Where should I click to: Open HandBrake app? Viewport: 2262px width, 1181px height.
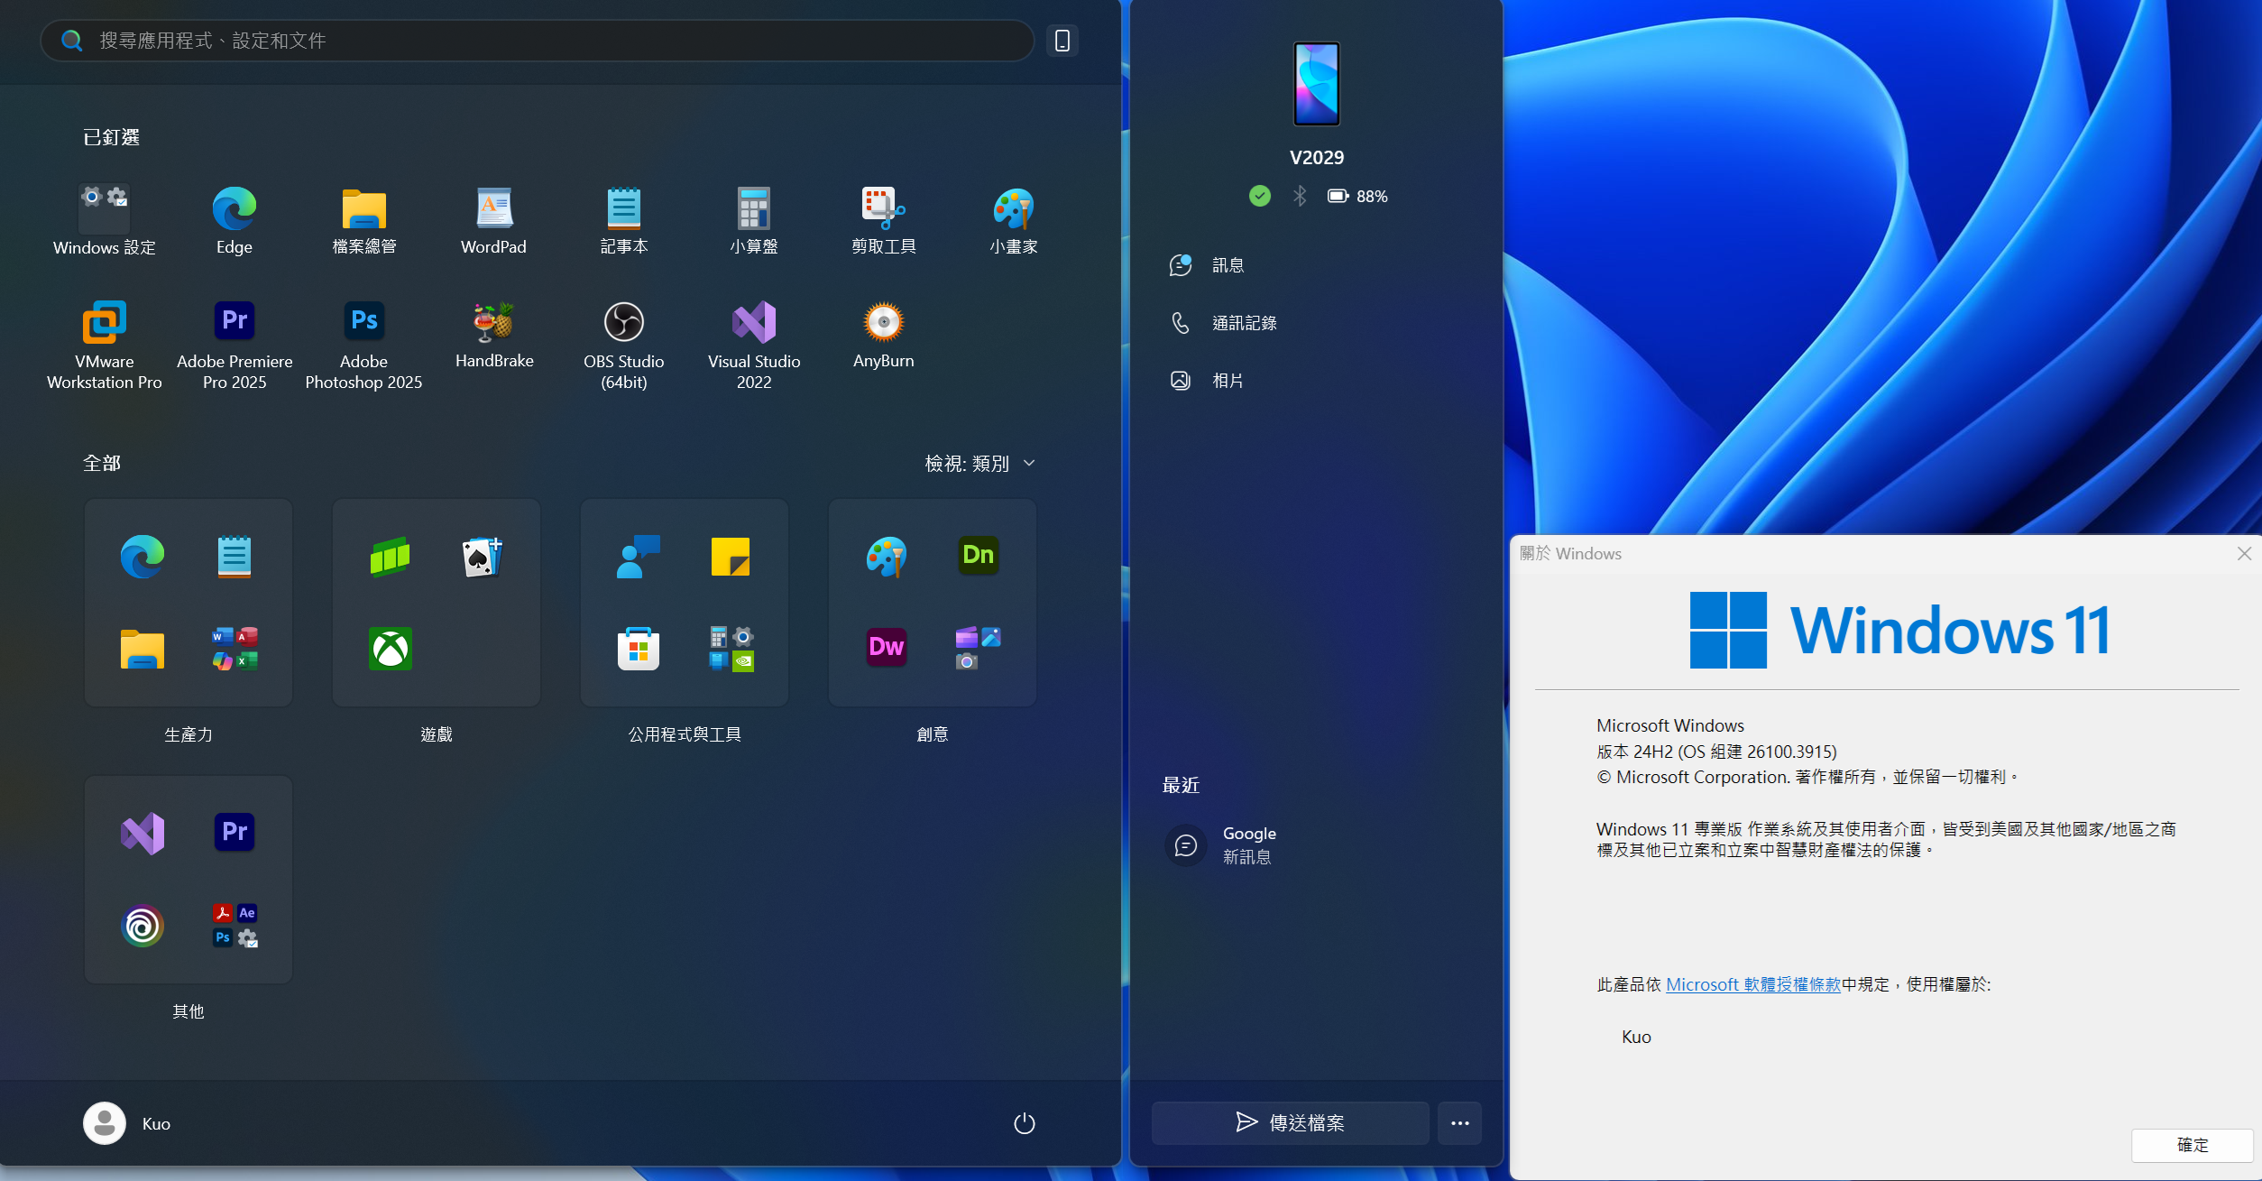coord(494,336)
